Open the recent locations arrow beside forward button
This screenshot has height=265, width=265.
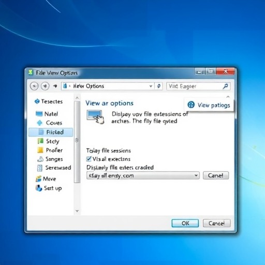pyautogui.click(x=55, y=86)
